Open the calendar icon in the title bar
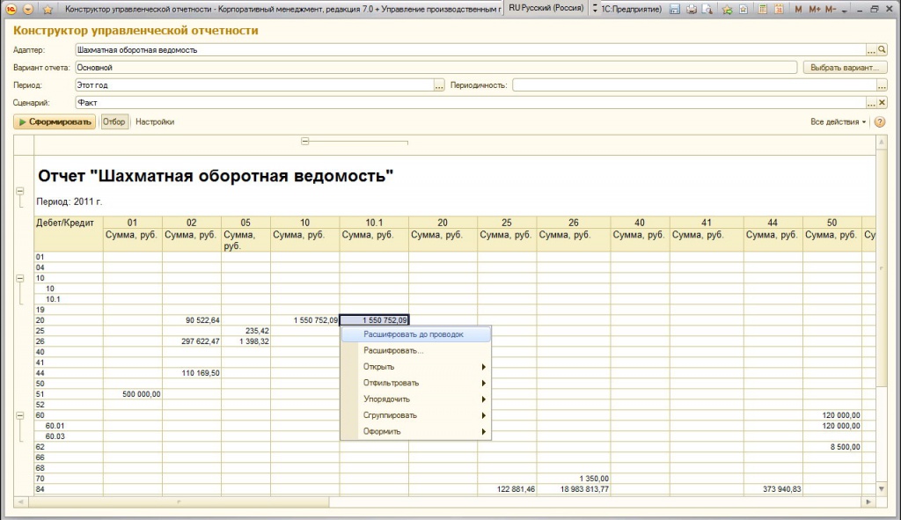901x520 pixels. pos(778,8)
